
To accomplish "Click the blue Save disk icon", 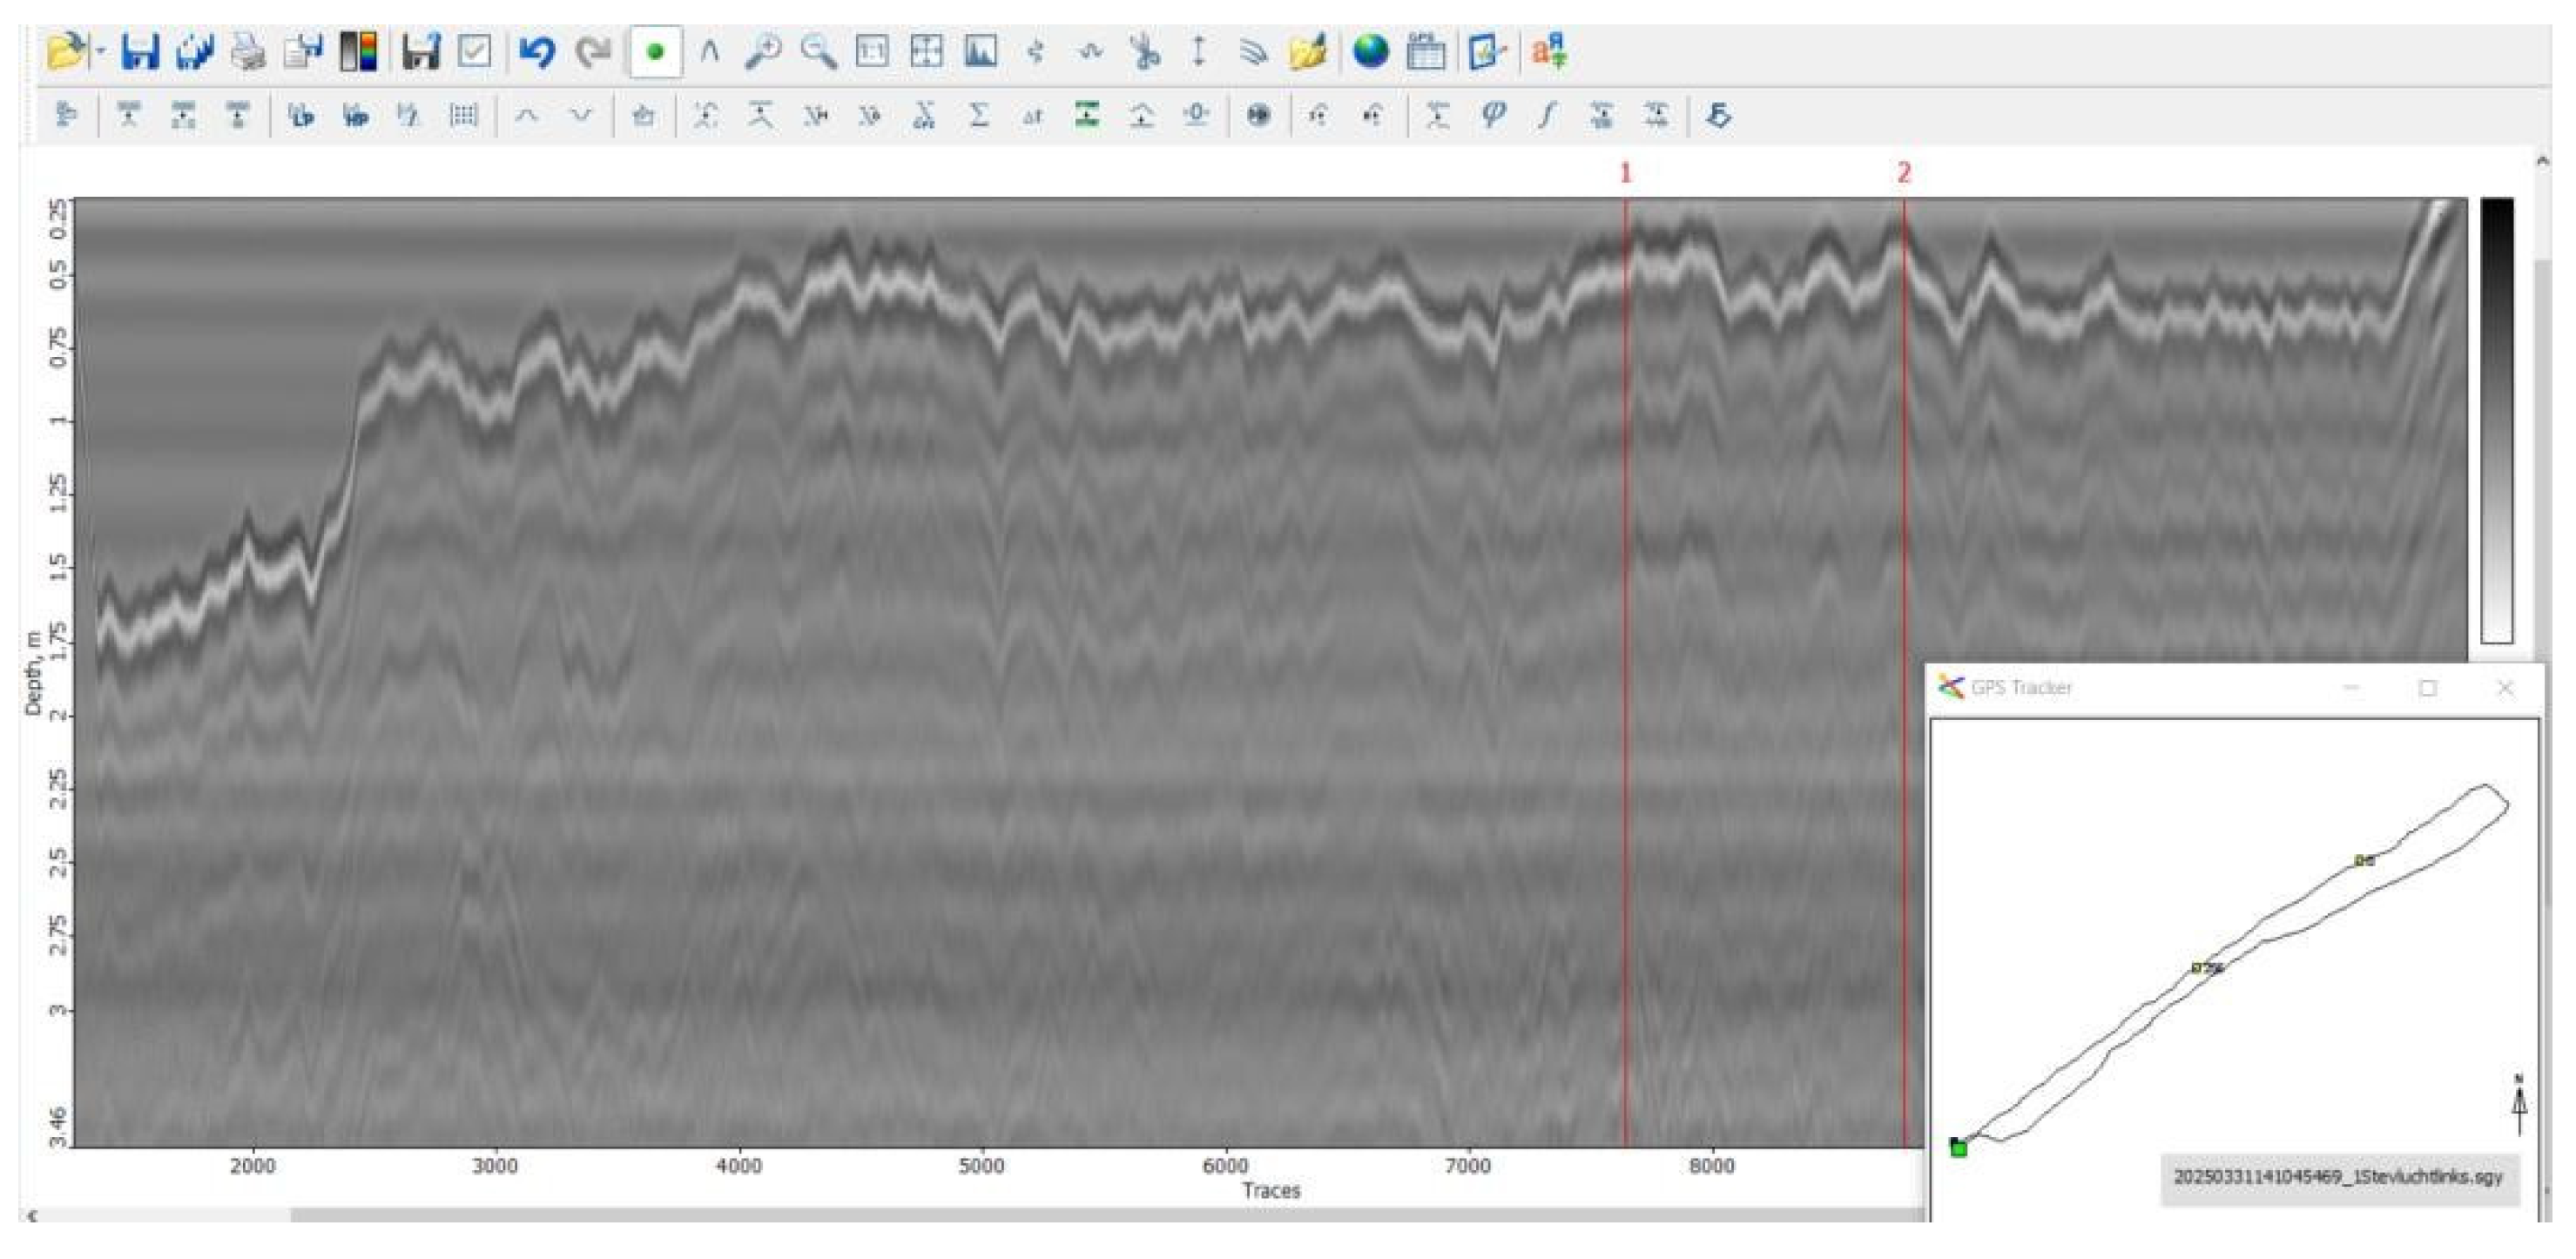I will [x=139, y=50].
